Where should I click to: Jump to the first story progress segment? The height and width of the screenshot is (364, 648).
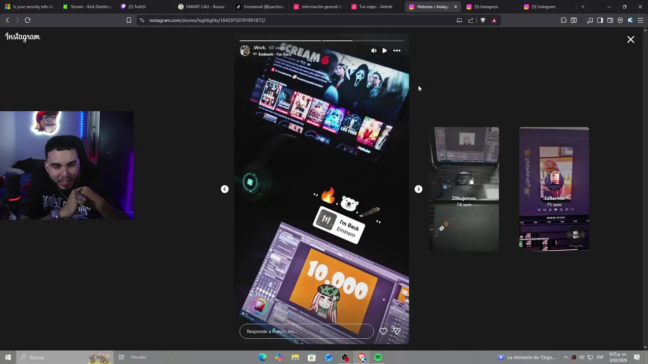click(x=280, y=40)
